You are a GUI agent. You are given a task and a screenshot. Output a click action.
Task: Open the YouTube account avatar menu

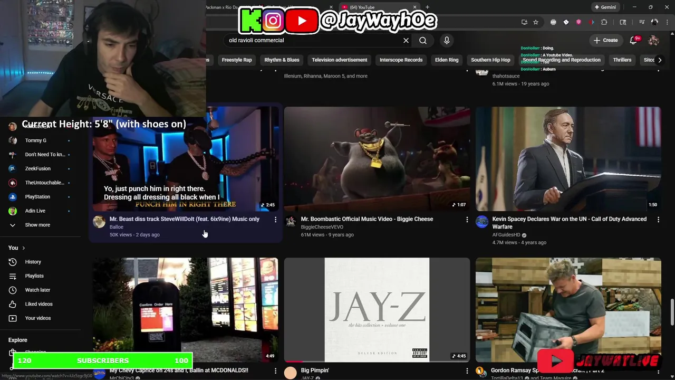point(653,40)
